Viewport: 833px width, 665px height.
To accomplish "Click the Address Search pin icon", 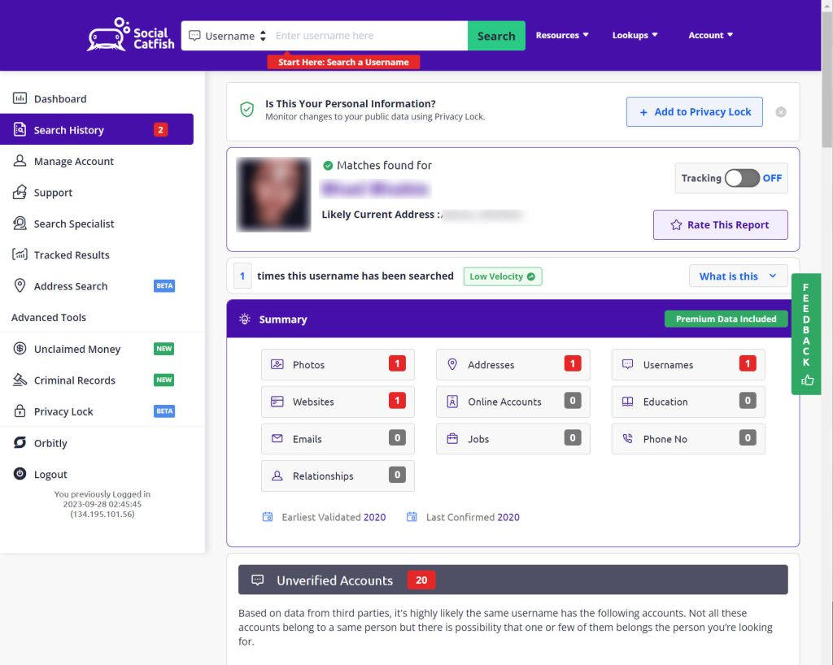I will 20,285.
